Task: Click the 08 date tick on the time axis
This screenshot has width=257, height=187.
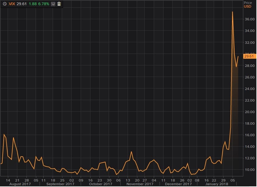Action: tap(197, 180)
